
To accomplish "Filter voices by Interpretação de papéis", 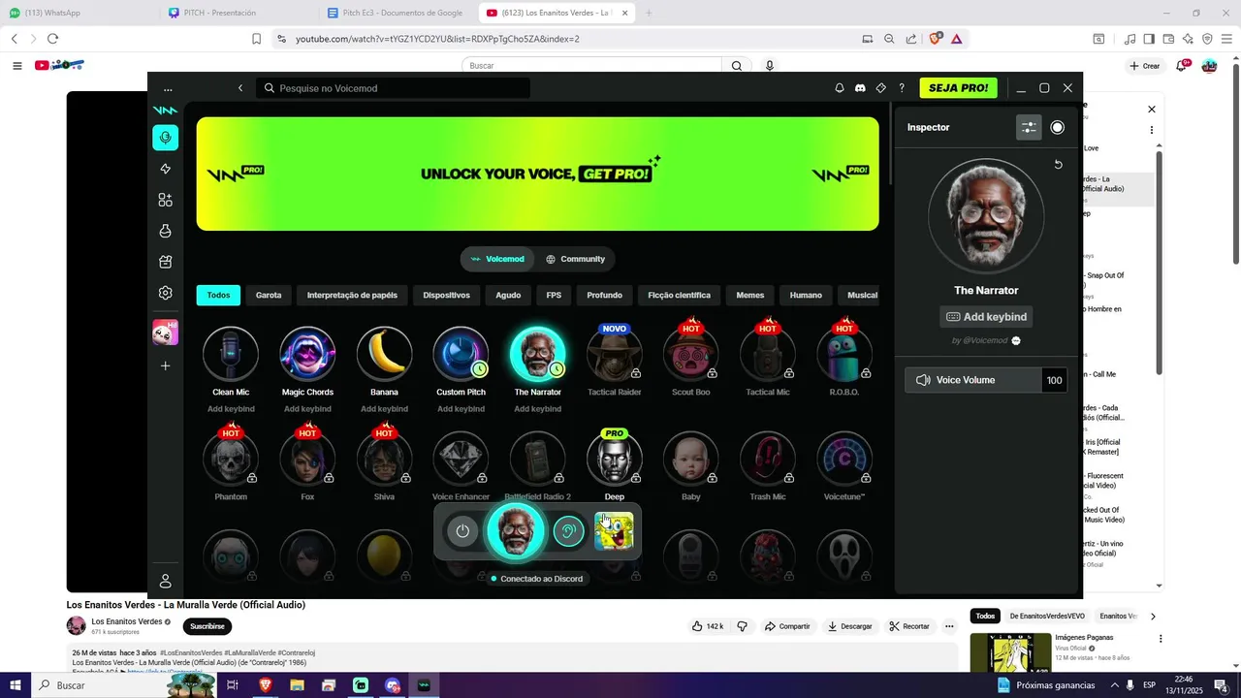I will (x=352, y=295).
